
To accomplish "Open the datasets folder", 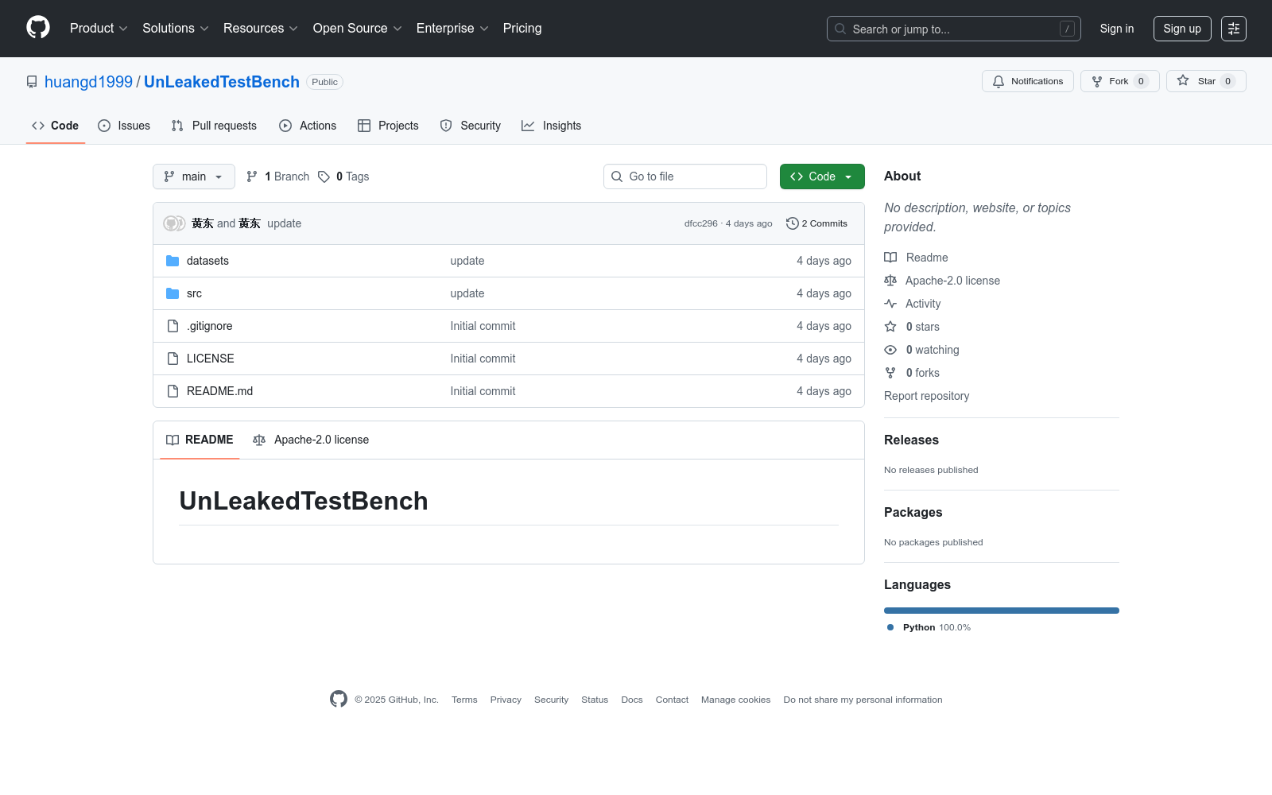I will click(207, 261).
